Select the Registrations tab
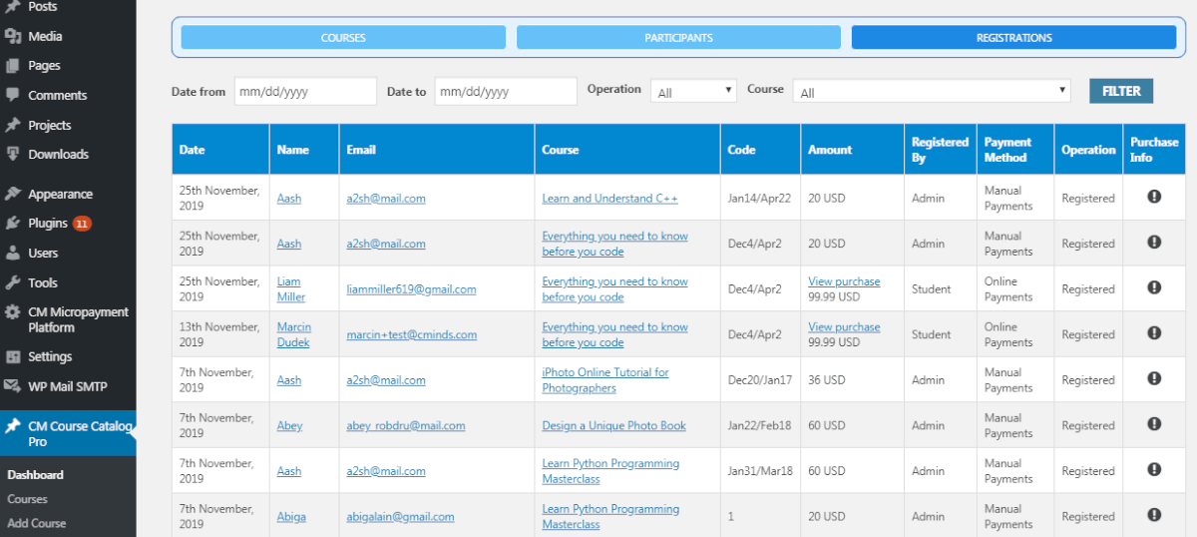 tap(1013, 38)
